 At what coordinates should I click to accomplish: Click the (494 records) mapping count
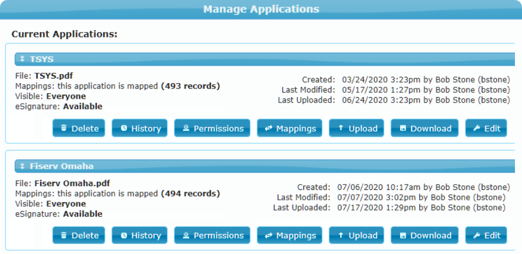tap(190, 194)
